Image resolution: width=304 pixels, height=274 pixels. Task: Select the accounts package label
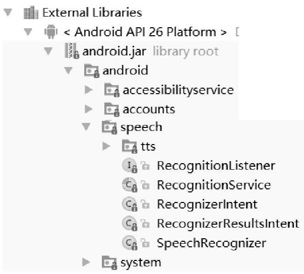coord(149,109)
